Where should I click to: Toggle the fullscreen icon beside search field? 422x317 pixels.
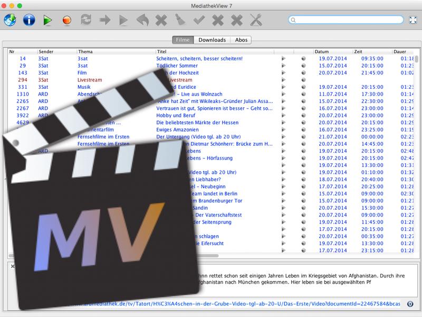click(x=413, y=20)
